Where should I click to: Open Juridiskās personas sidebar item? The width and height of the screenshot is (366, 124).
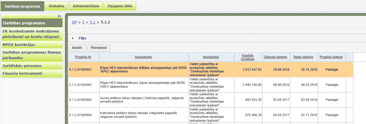(x=22, y=66)
